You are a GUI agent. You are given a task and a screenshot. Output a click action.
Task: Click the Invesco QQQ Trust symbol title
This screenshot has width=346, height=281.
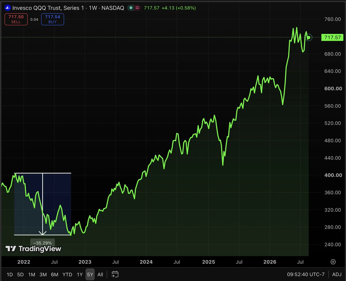(68, 8)
